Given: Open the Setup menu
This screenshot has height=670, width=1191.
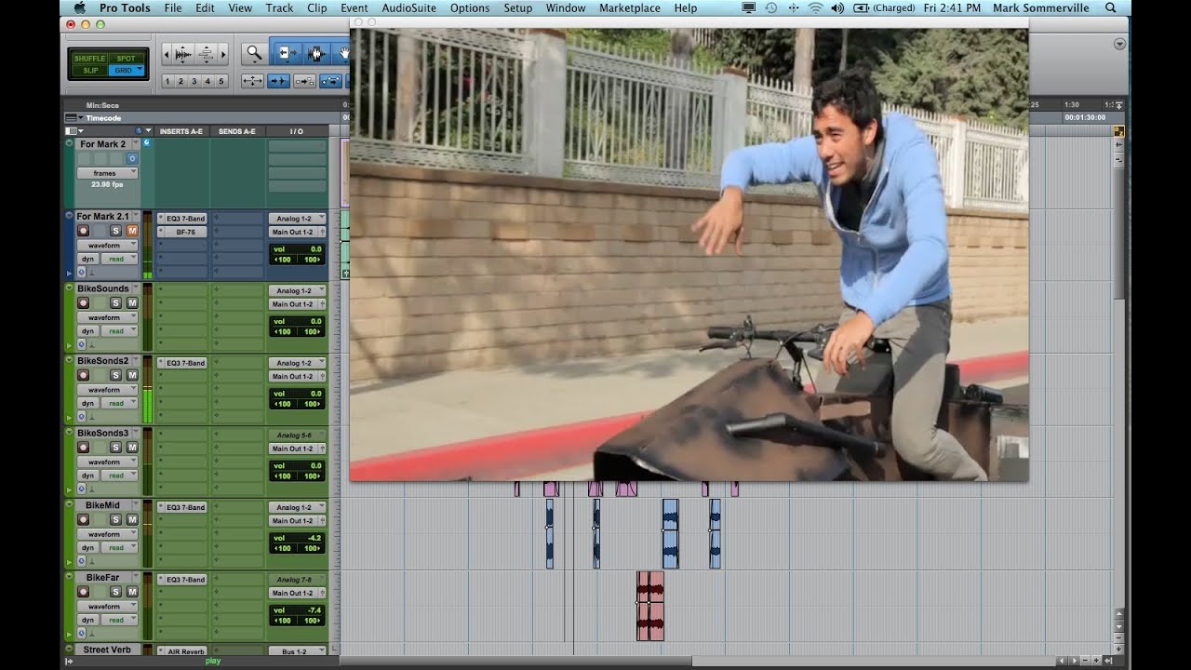Looking at the screenshot, I should [x=517, y=7].
